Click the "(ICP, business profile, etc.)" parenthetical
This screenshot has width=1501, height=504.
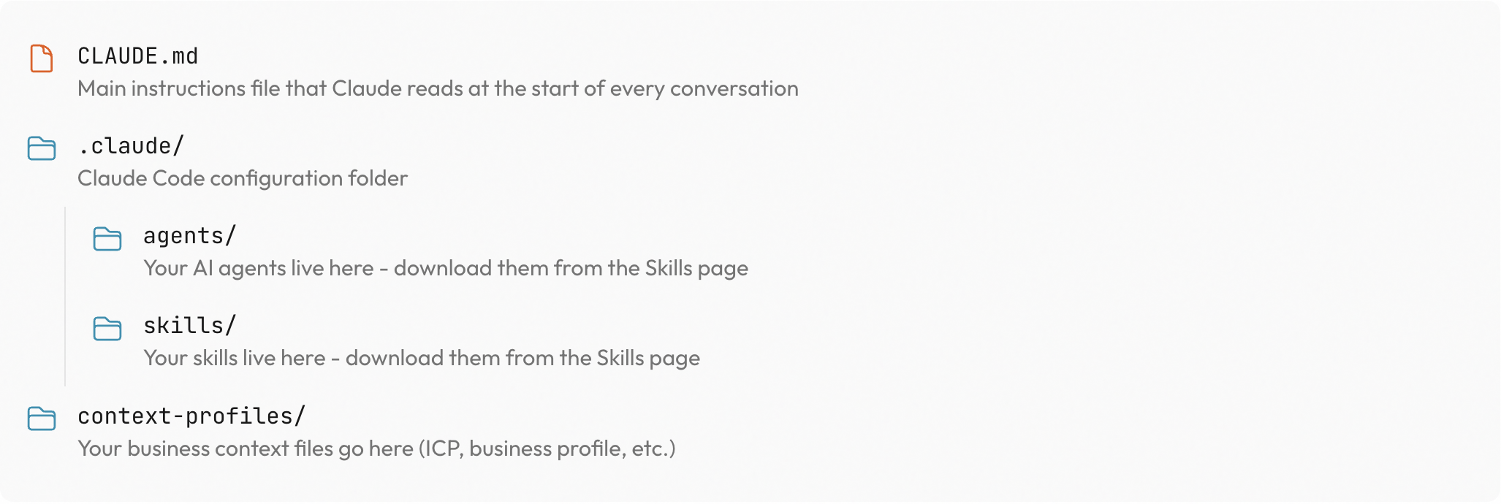[x=547, y=448]
